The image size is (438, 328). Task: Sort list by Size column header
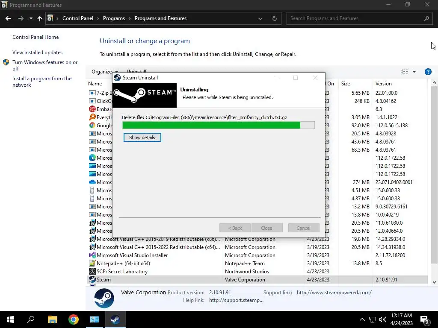[x=346, y=84]
